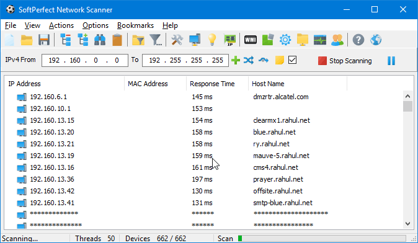The height and width of the screenshot is (243, 418).
Task: Click Devices 662 / 662 status entry
Action: (156, 238)
